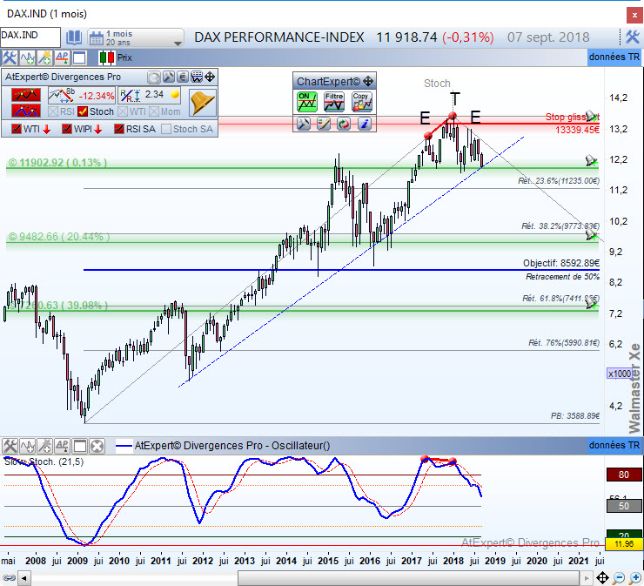Click the bell on Stop glissant line
This screenshot has width=644, height=586.
[592, 117]
